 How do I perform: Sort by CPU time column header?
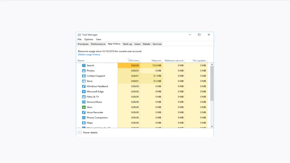(133, 61)
